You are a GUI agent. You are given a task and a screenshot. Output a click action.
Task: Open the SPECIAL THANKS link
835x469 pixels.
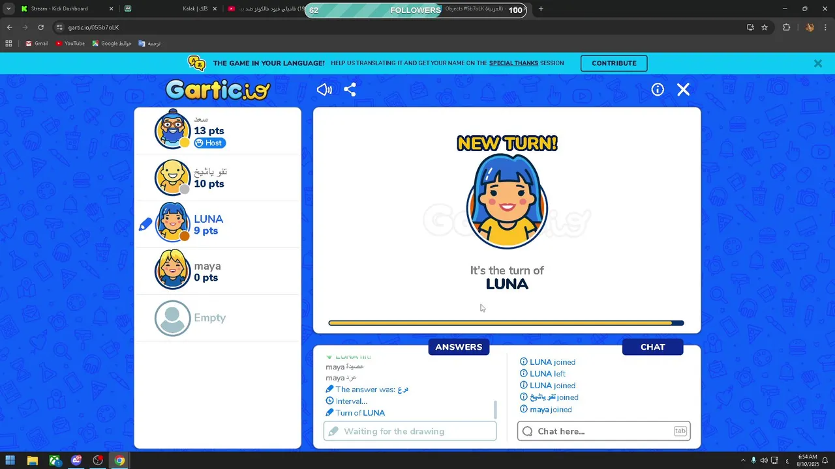pyautogui.click(x=513, y=63)
